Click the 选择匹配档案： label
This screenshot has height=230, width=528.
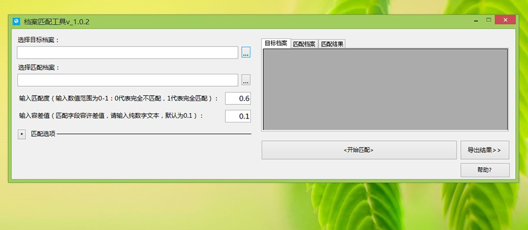pyautogui.click(x=39, y=67)
